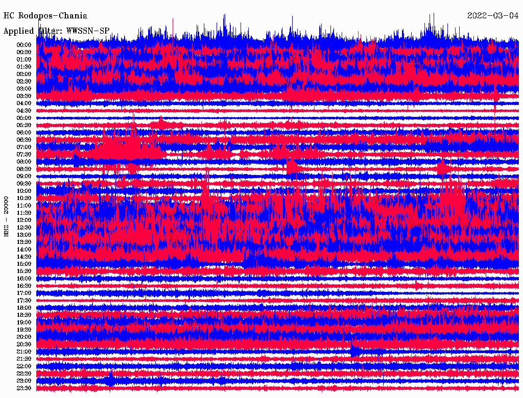The width and height of the screenshot is (523, 398).
Task: Select the 13:30 time marker
Action: [24, 242]
